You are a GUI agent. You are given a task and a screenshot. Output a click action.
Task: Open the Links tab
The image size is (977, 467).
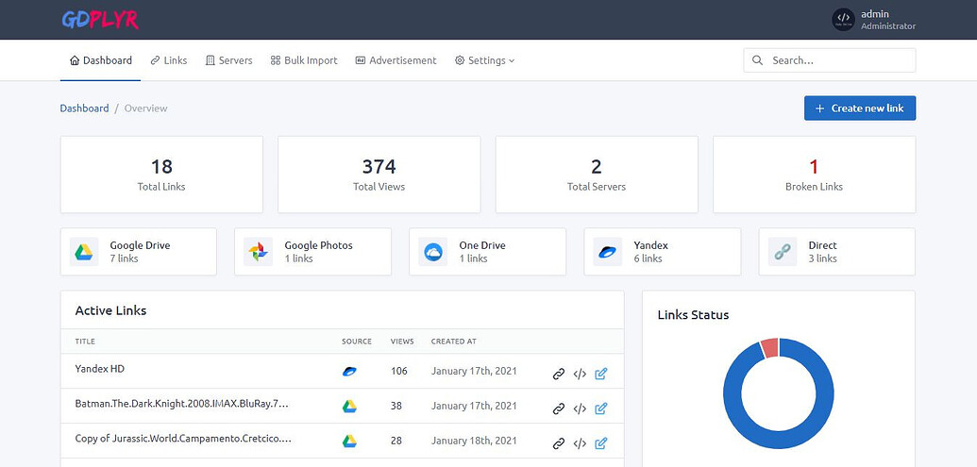[168, 60]
